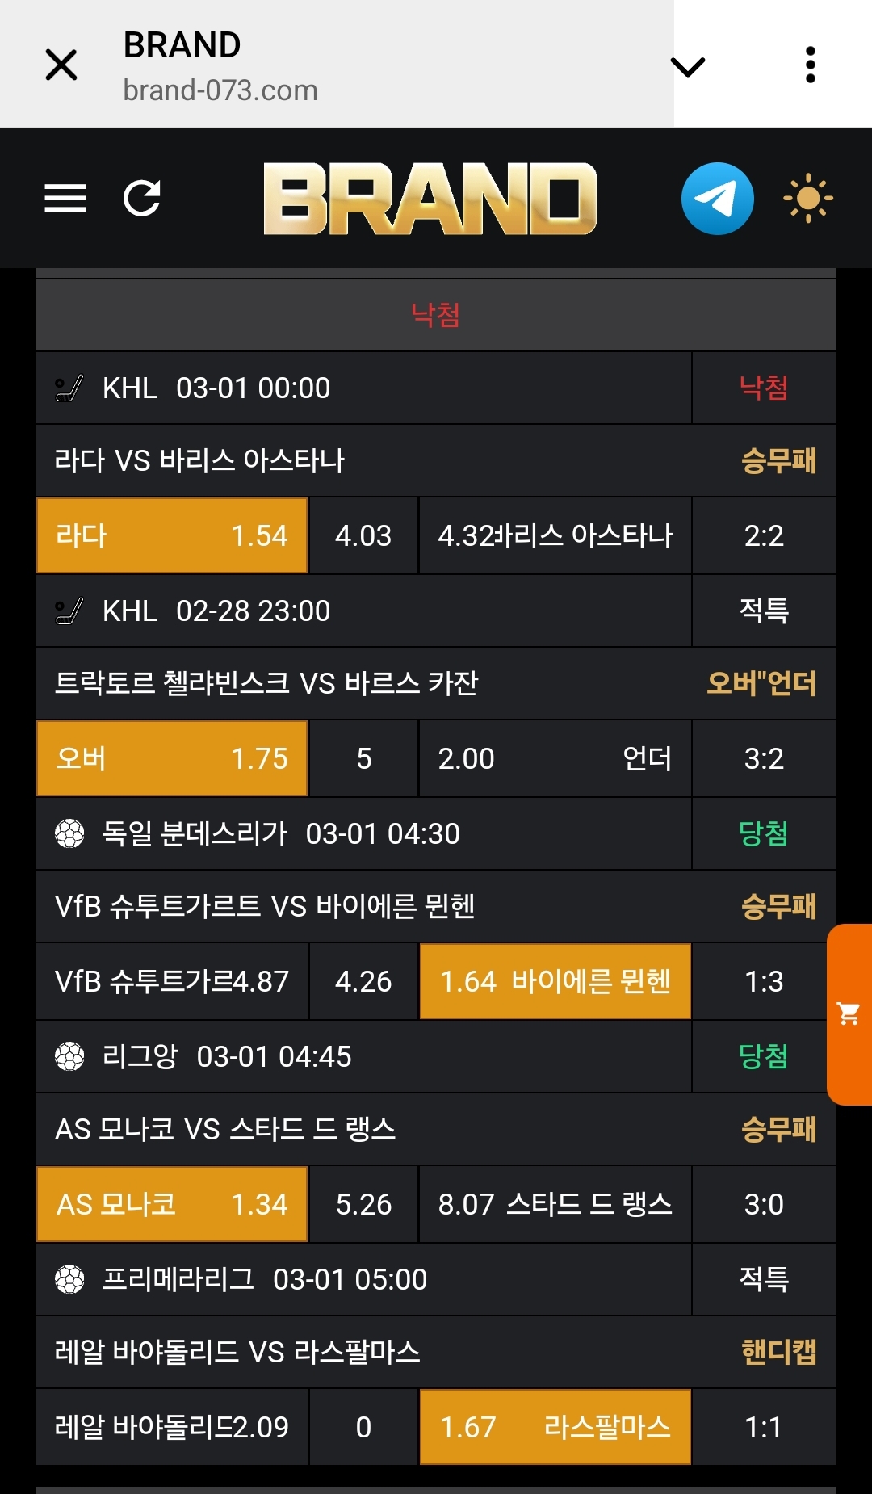Select the 라다 1.54 odds cell
Screen dimensions: 872x1494
point(172,535)
